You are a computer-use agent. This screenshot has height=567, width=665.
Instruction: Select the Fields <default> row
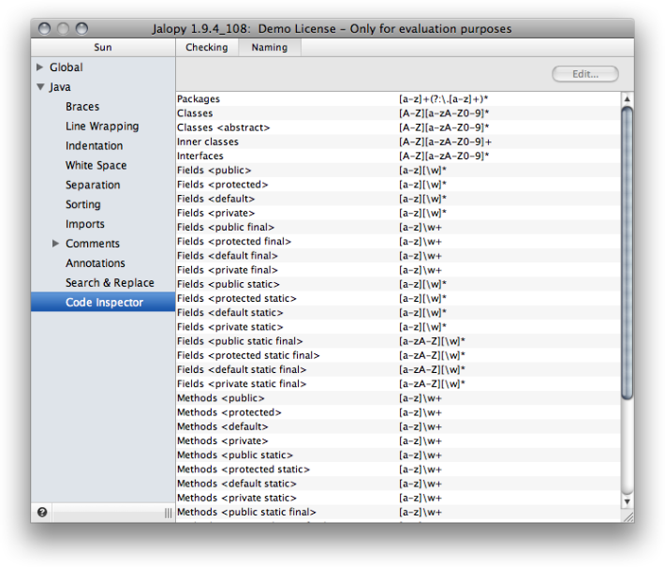(x=398, y=199)
